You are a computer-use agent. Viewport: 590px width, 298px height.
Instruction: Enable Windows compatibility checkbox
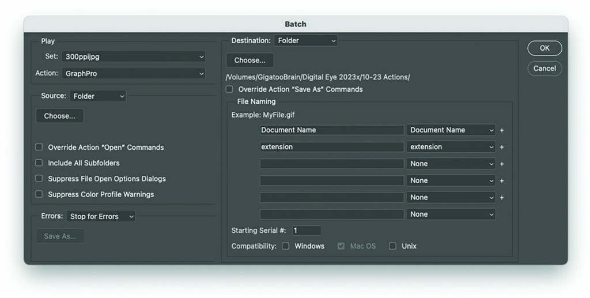286,246
